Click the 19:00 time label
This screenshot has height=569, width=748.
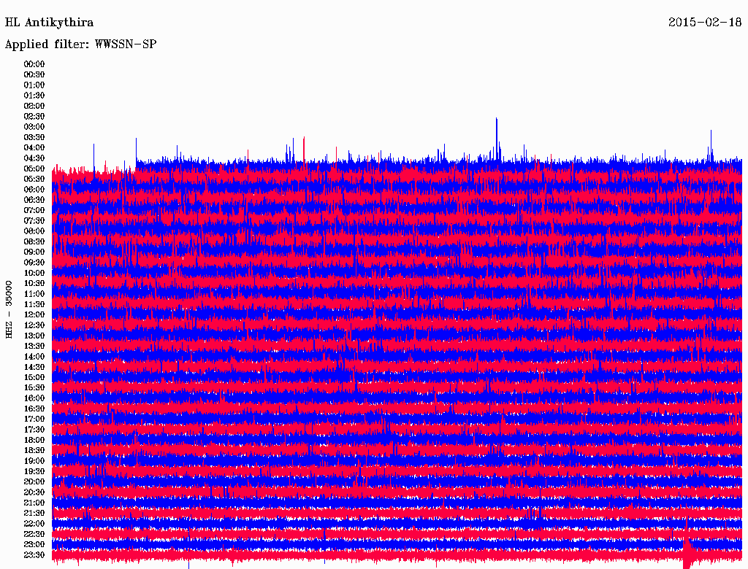click(x=34, y=461)
